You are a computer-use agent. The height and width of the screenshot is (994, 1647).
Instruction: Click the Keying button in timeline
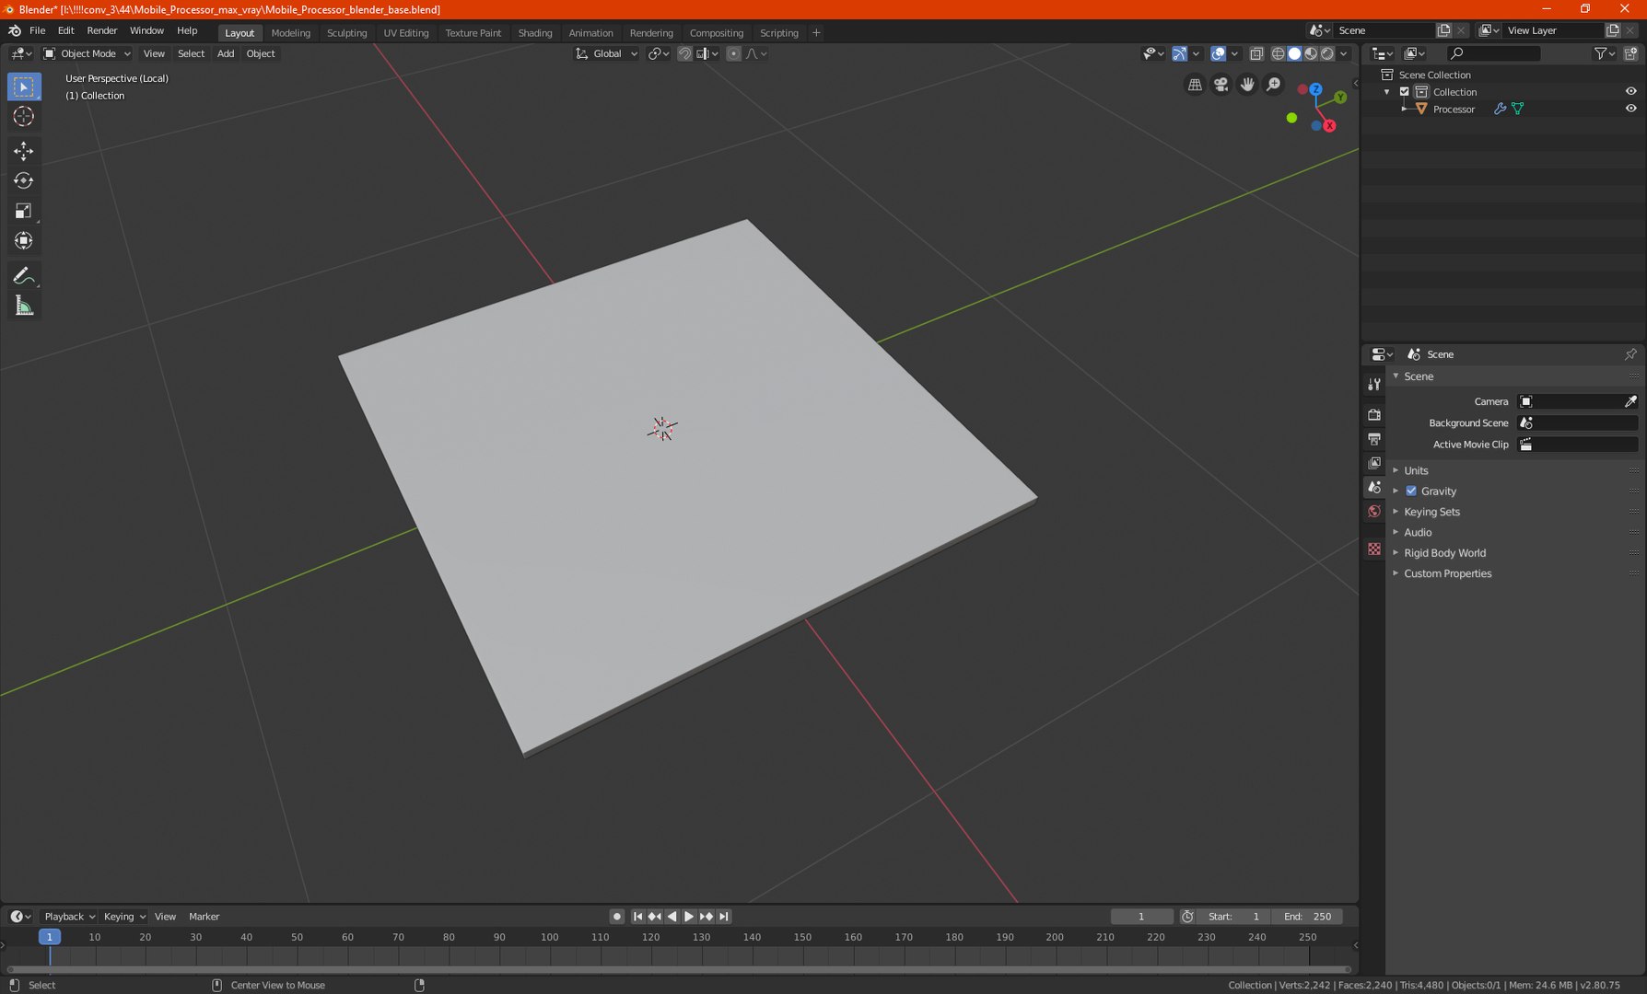(124, 917)
